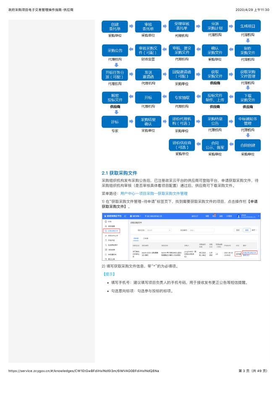Select the 获取采购文件 supplier flowchart box
Viewport: 278px width, 393px height.
[x=215, y=74]
